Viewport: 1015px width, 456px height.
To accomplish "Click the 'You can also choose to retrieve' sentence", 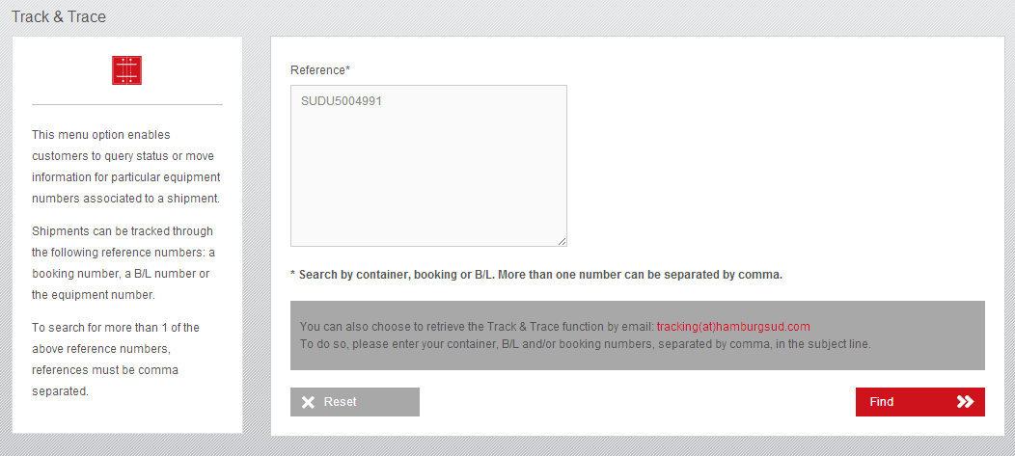I will [x=478, y=326].
